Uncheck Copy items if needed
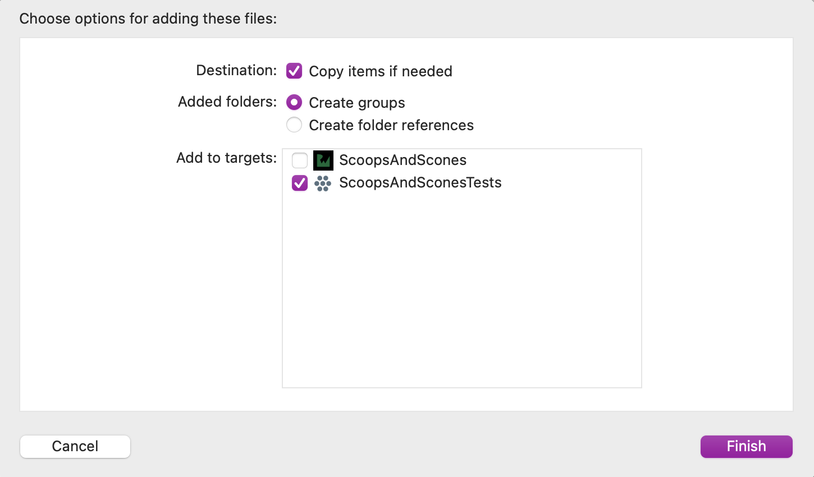This screenshot has height=477, width=814. 294,71
